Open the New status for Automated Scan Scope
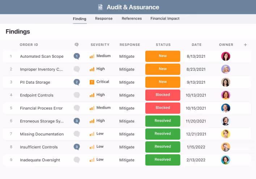This screenshot has width=256, height=179. click(163, 56)
